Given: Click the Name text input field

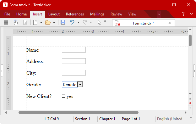Looking at the screenshot, I should pyautogui.click(x=74, y=50).
